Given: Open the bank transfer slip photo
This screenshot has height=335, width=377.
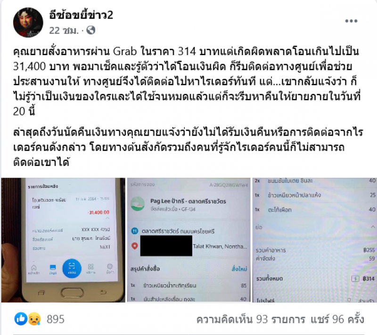Looking at the screenshot, I should [x=63, y=240].
